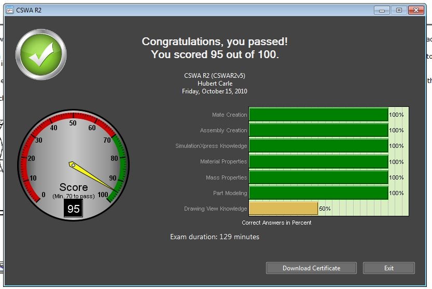The height and width of the screenshot is (289, 432).
Task: Click the 'Exam duration: 129 minutes' text
Action: click(215, 237)
